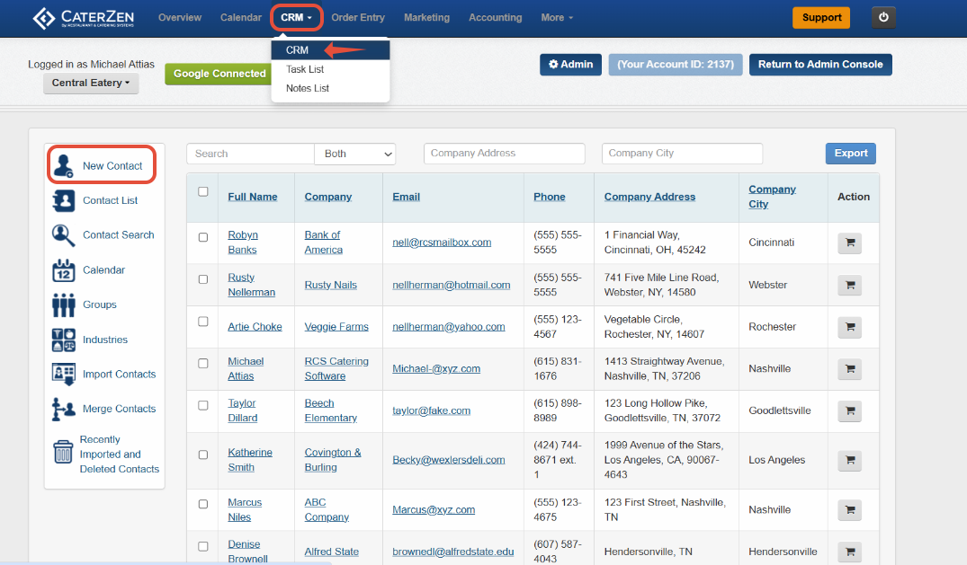Toggle the select-all checkbox in header
The width and height of the screenshot is (967, 565).
(203, 191)
